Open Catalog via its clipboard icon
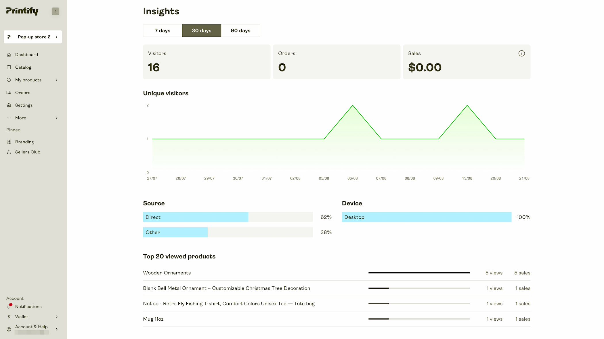The width and height of the screenshot is (604, 339). 9,67
